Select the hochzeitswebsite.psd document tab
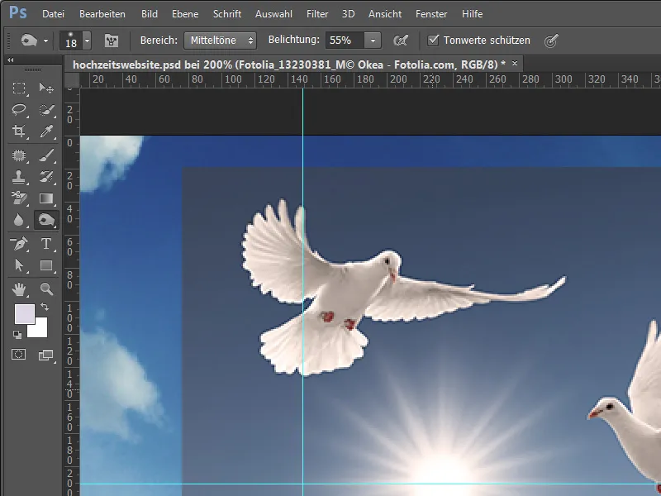This screenshot has height=496, width=661. (x=288, y=64)
